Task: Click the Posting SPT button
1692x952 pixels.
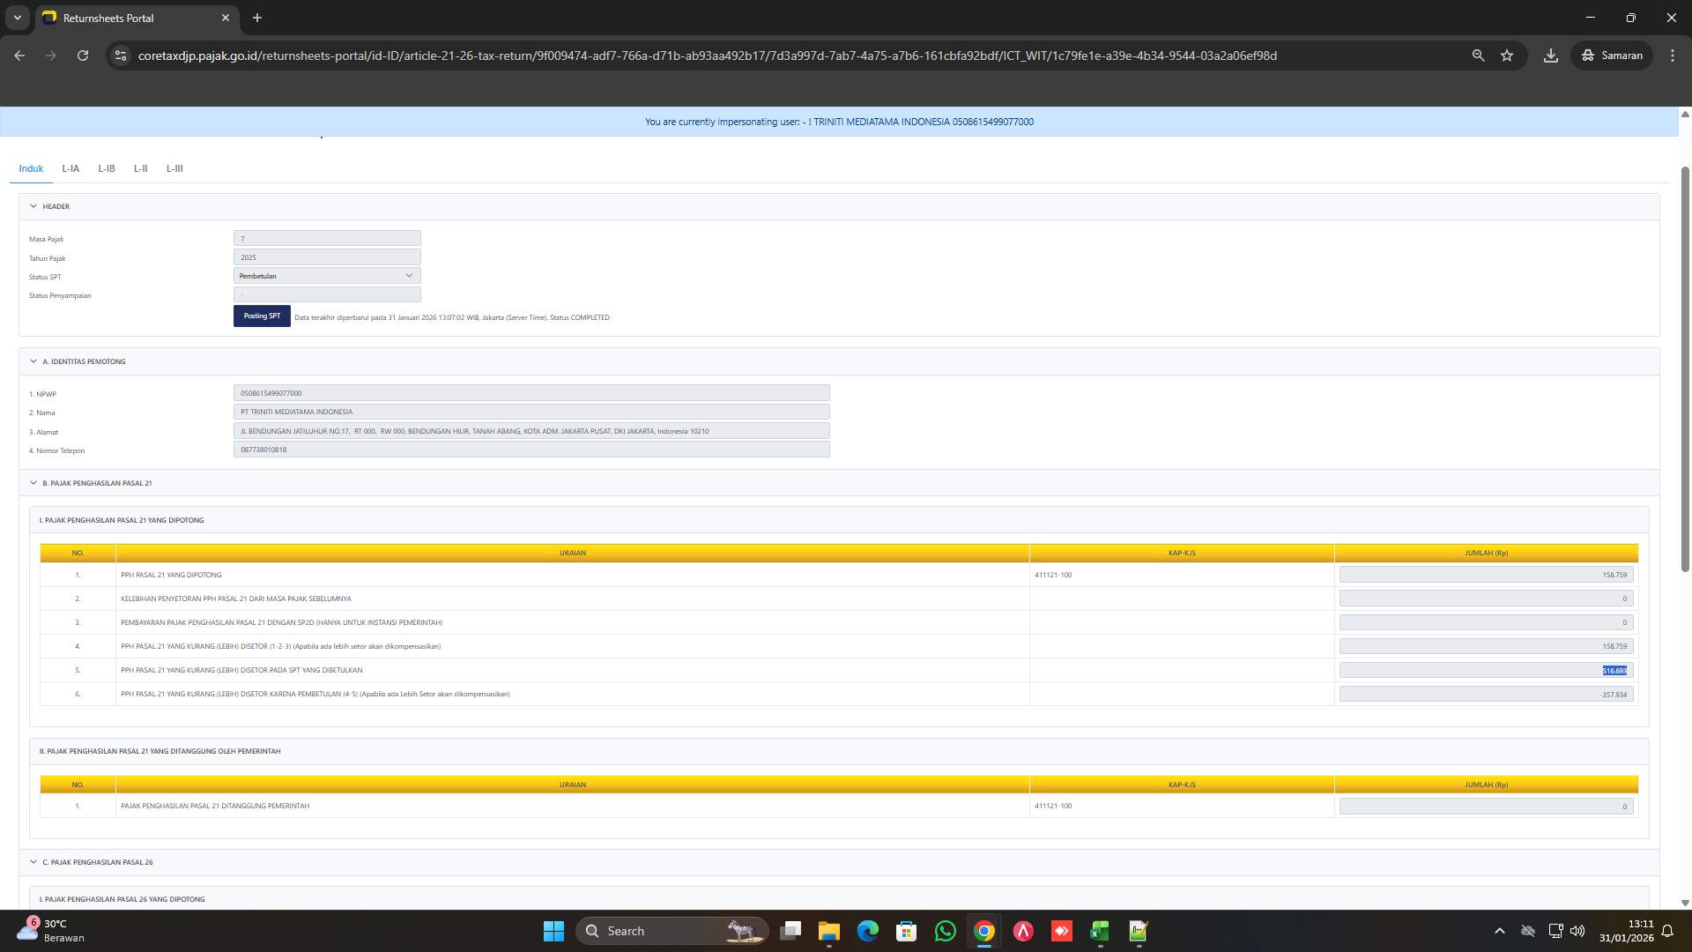Action: coord(262,316)
